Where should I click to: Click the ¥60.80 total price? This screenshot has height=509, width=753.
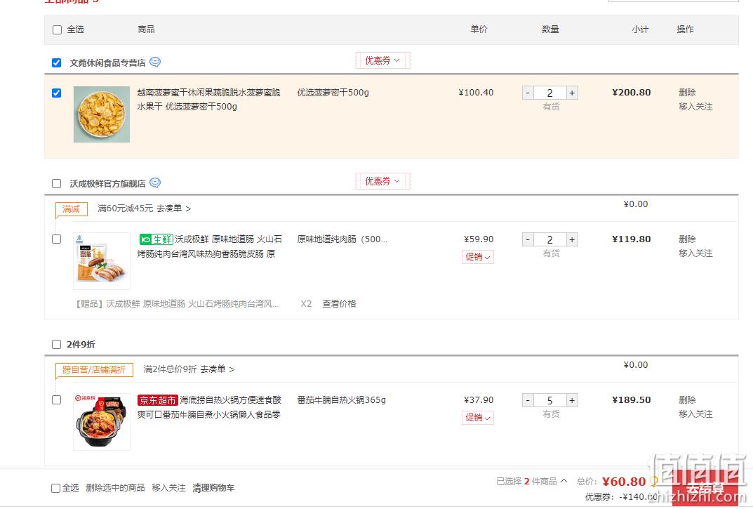tap(625, 482)
